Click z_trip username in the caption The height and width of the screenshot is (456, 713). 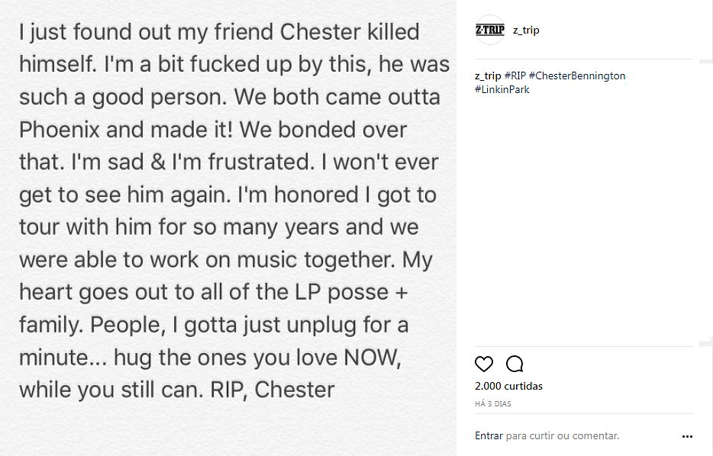[x=488, y=75]
